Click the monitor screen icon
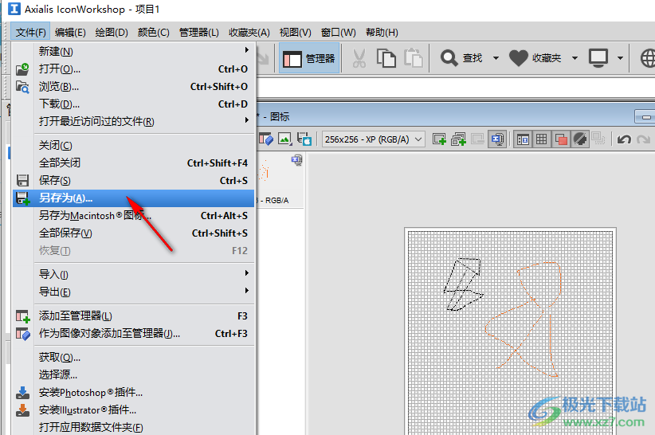The image size is (655, 435). pyautogui.click(x=598, y=58)
